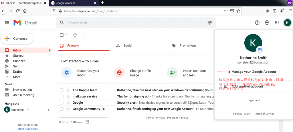Click the browser back arrow button

[3, 11]
